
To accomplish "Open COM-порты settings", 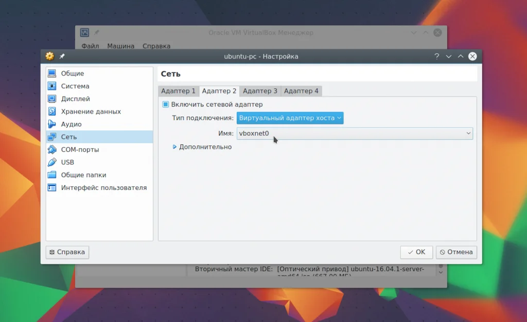I will [x=99, y=149].
